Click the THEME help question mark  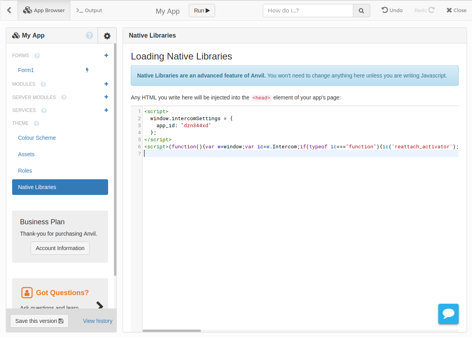(36, 123)
